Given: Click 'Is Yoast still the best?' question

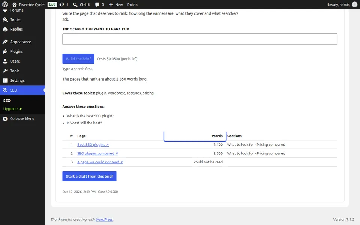Looking at the screenshot, I should [x=84, y=123].
